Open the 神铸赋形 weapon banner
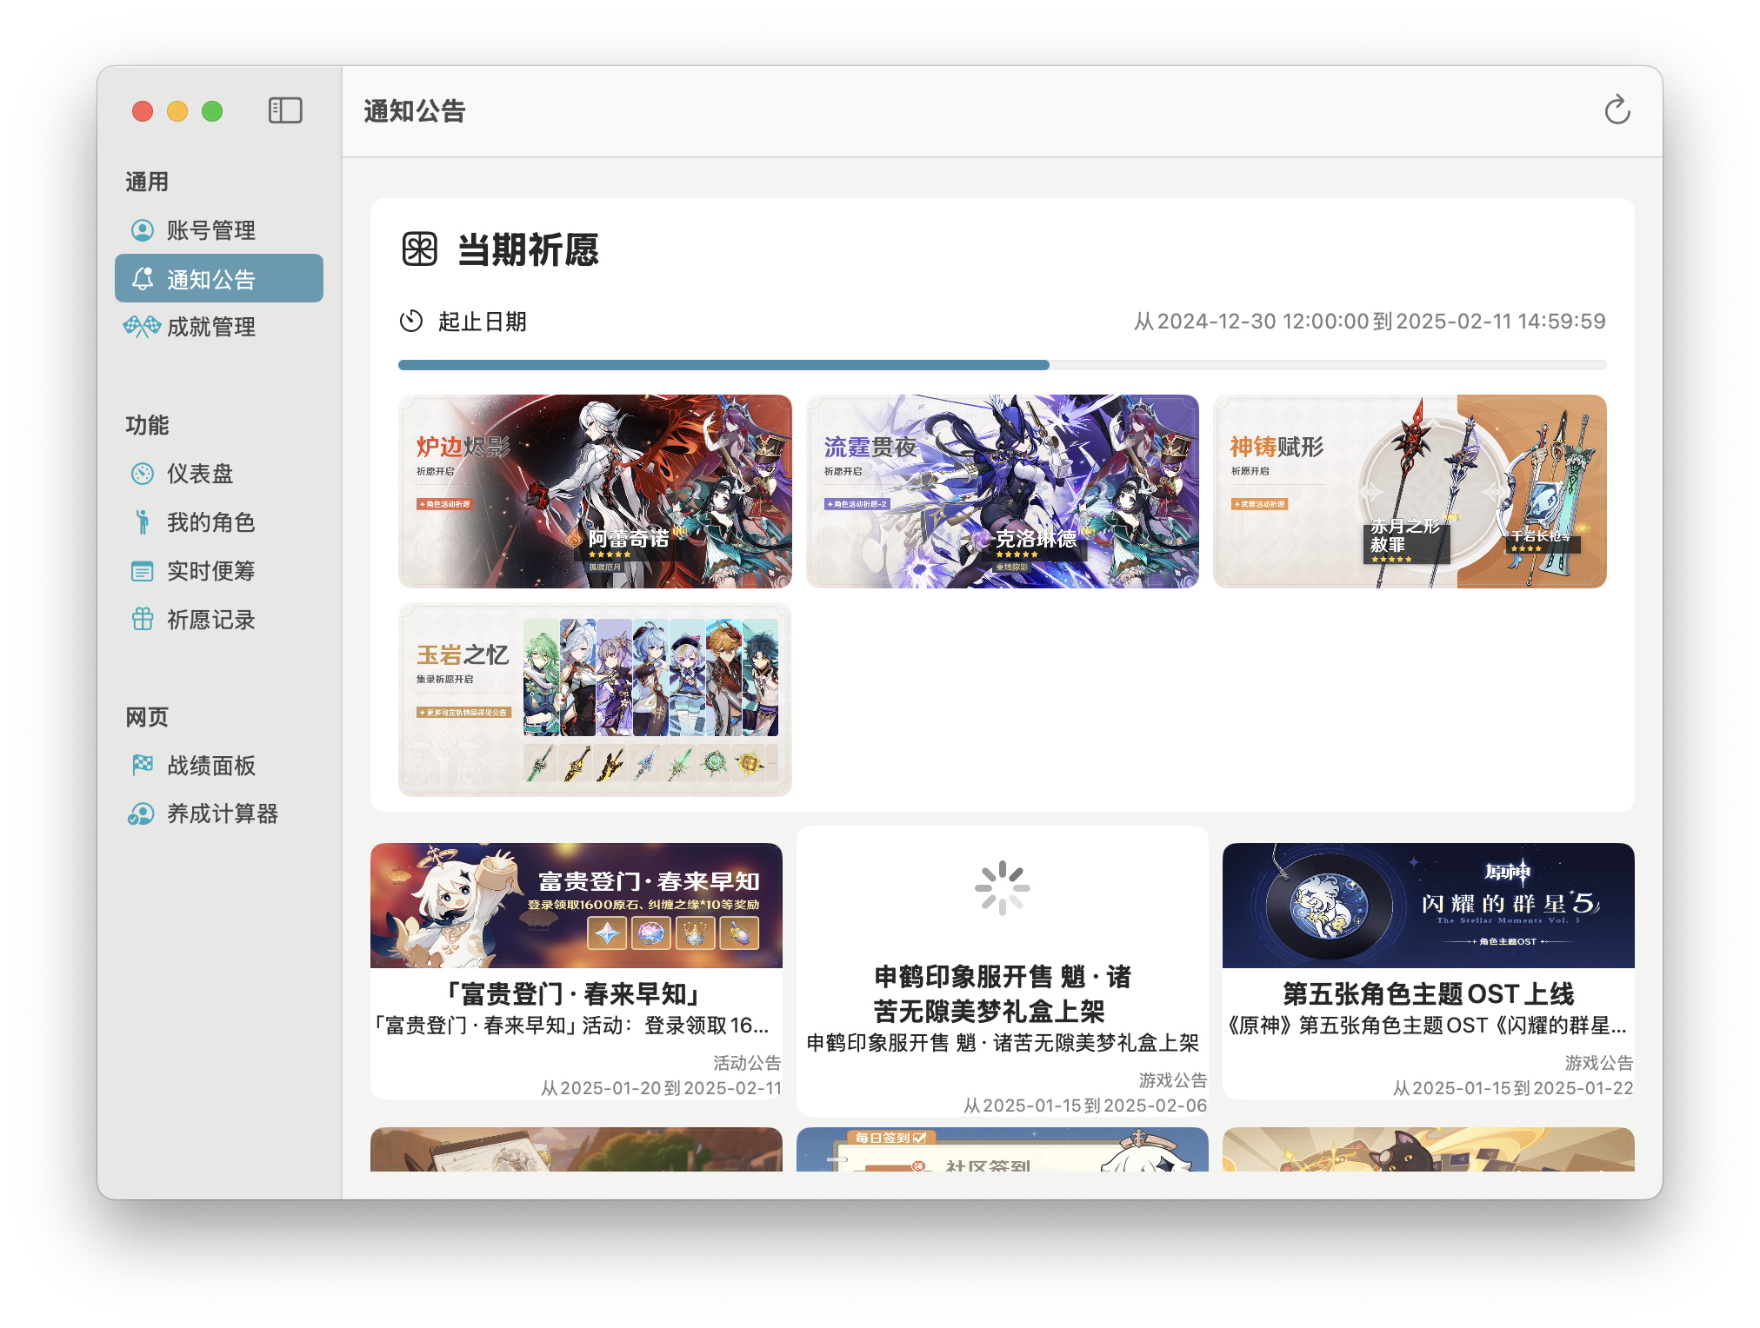The image size is (1760, 1328). 1409,492
